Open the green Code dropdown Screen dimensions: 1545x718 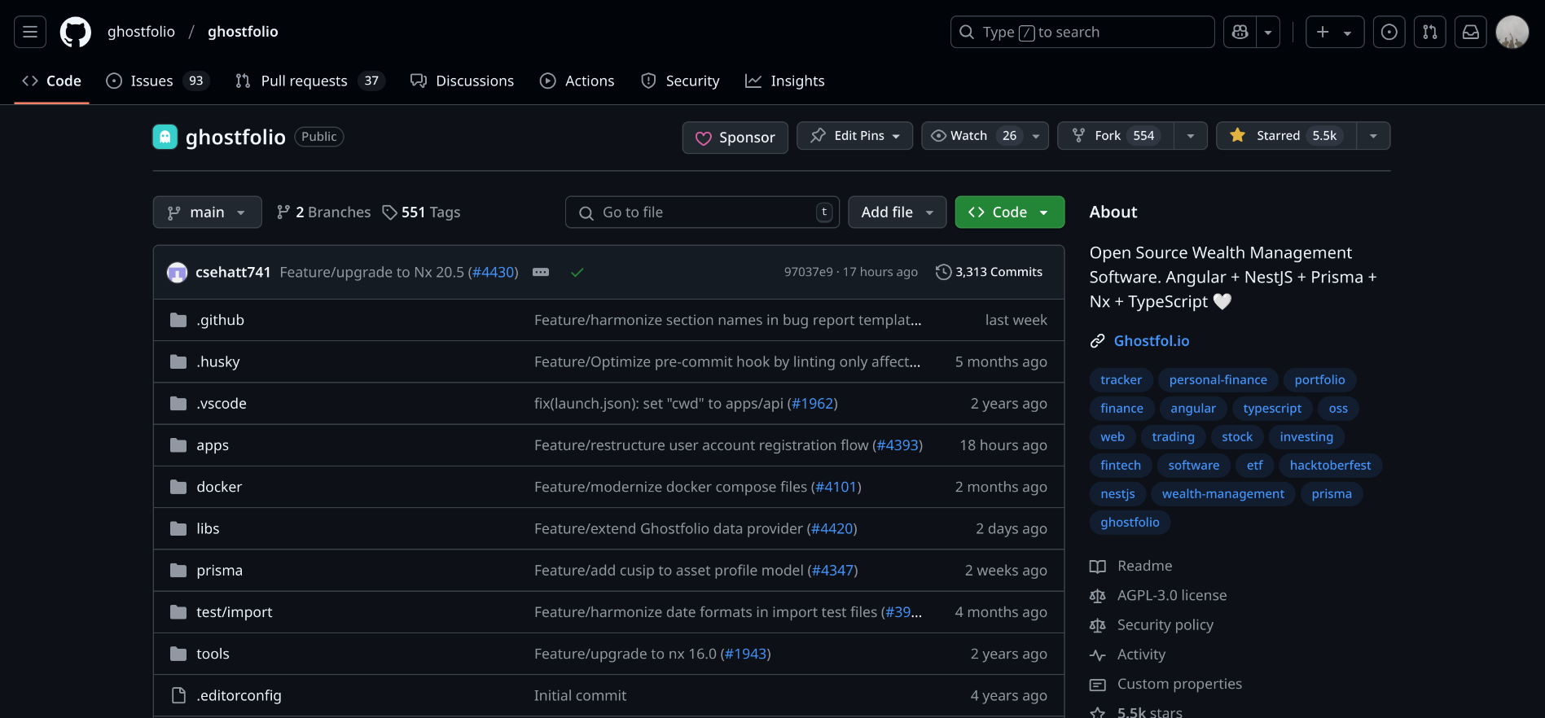(x=1009, y=212)
